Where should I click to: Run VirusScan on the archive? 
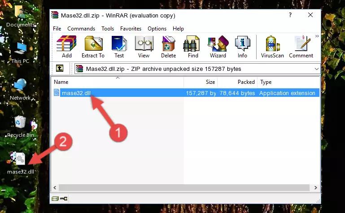coord(272,47)
